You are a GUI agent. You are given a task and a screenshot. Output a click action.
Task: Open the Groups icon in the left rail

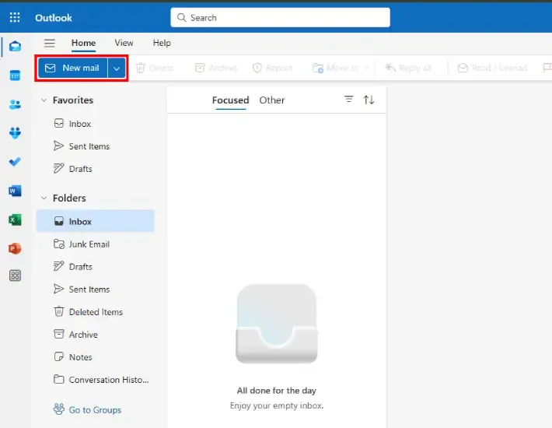click(x=15, y=133)
